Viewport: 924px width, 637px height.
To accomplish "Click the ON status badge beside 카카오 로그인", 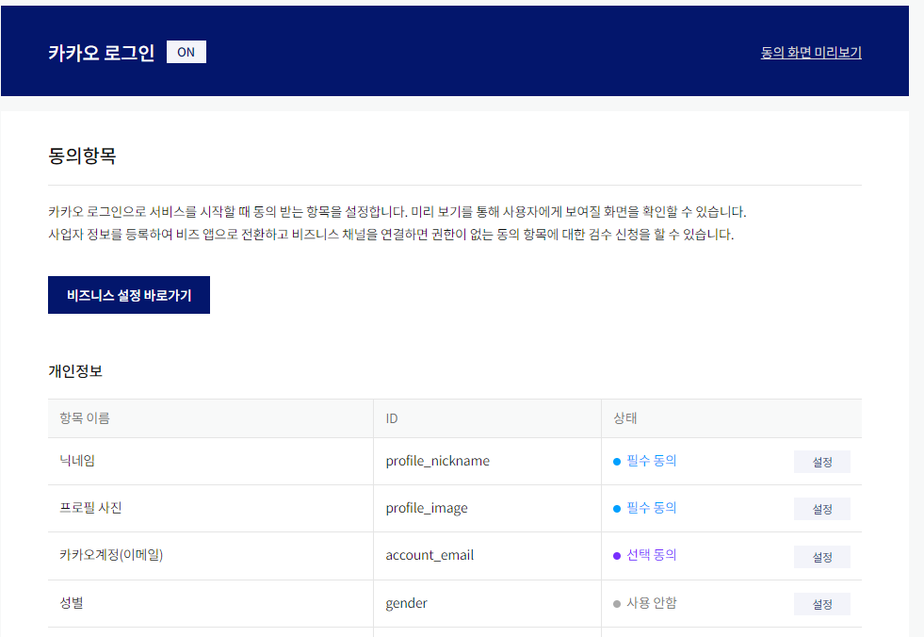I will click(186, 52).
